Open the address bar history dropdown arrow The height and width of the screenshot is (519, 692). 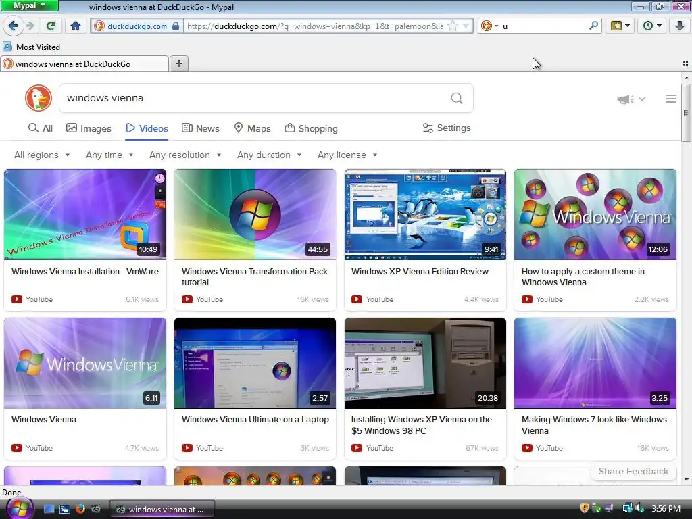click(466, 26)
